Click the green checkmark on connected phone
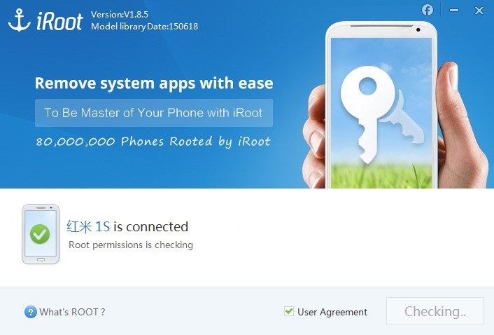Screen dimensions: 494x335 40,234
